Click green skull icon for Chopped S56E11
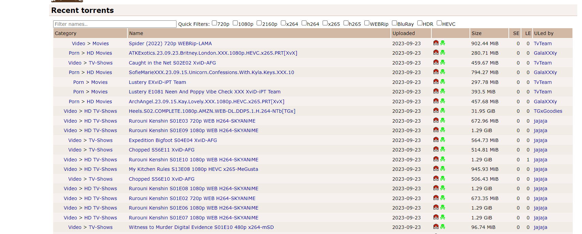This screenshot has height=234, width=582. coord(443,149)
